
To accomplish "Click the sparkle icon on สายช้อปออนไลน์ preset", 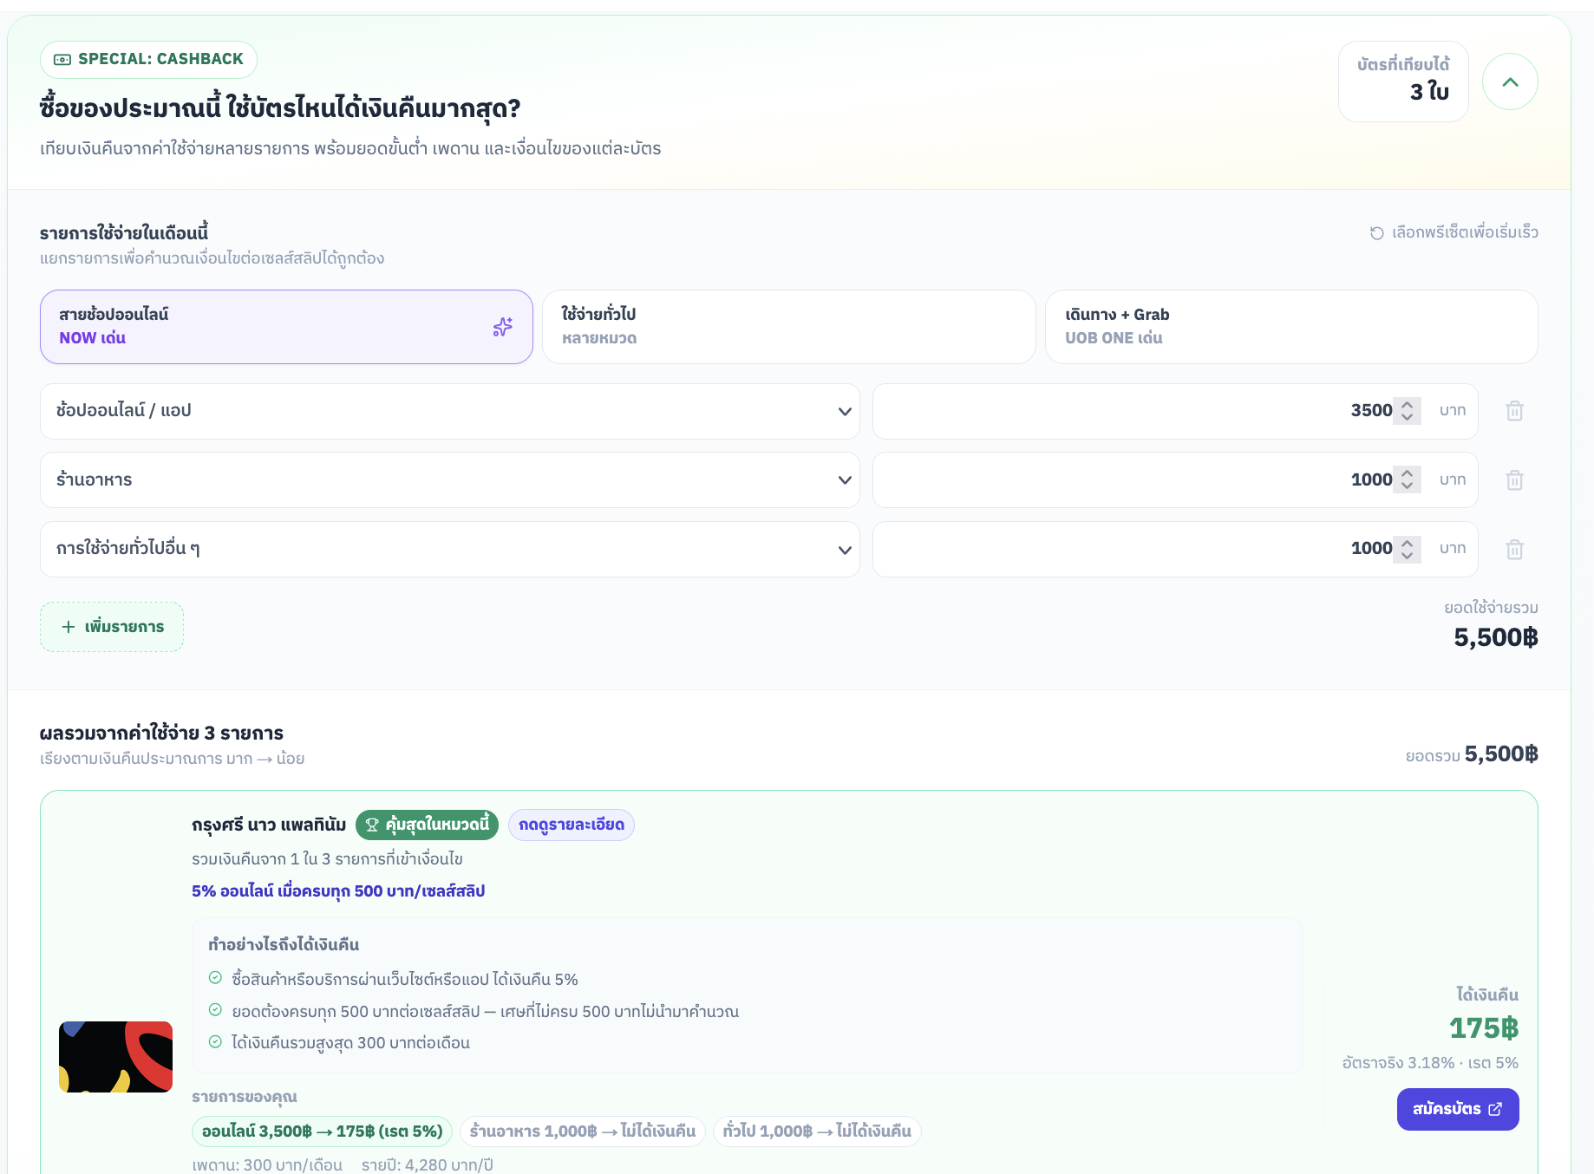I will (x=503, y=327).
